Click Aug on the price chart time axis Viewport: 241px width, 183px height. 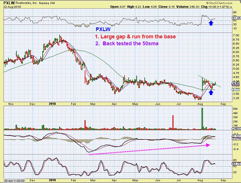click(200, 104)
